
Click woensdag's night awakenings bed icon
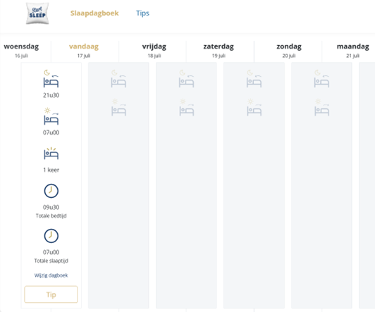(x=51, y=154)
